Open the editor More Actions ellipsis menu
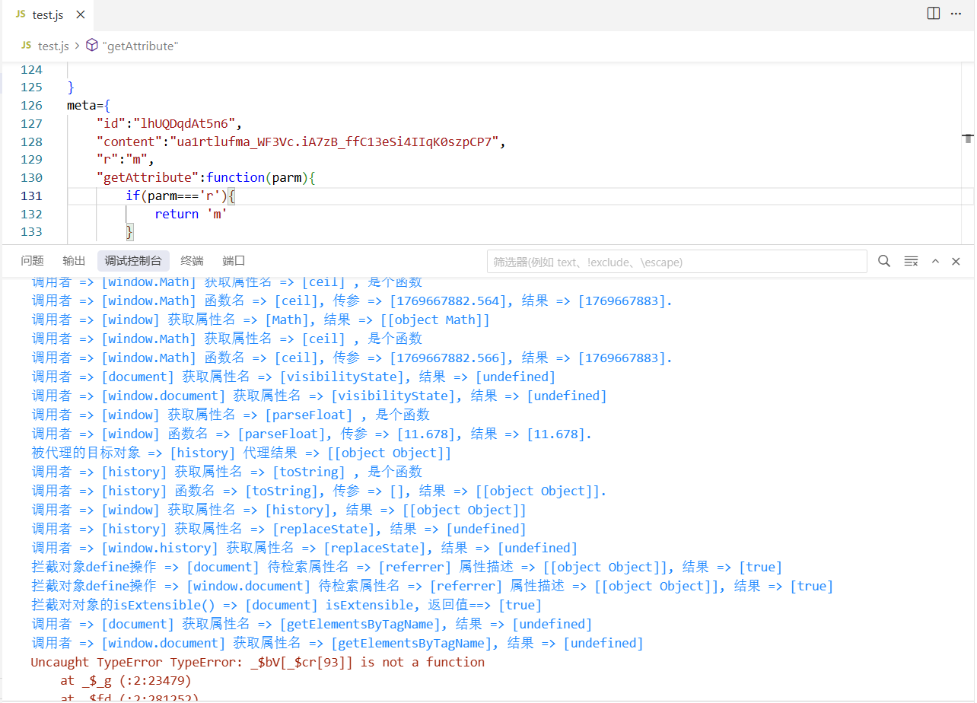 click(x=956, y=14)
